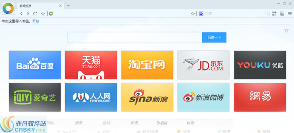This screenshot has width=294, height=133.
Task: Open the sina 新浪 tile
Action: (x=147, y=97)
